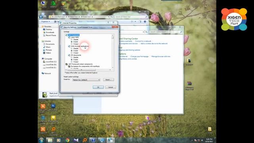This screenshot has height=143, width=254.
Task: Open Recent Places in Explorer sidebar
Action: tap(51, 35)
